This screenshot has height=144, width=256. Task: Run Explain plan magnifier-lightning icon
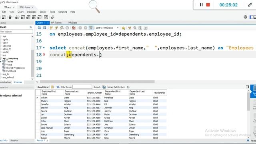coord(62,28)
